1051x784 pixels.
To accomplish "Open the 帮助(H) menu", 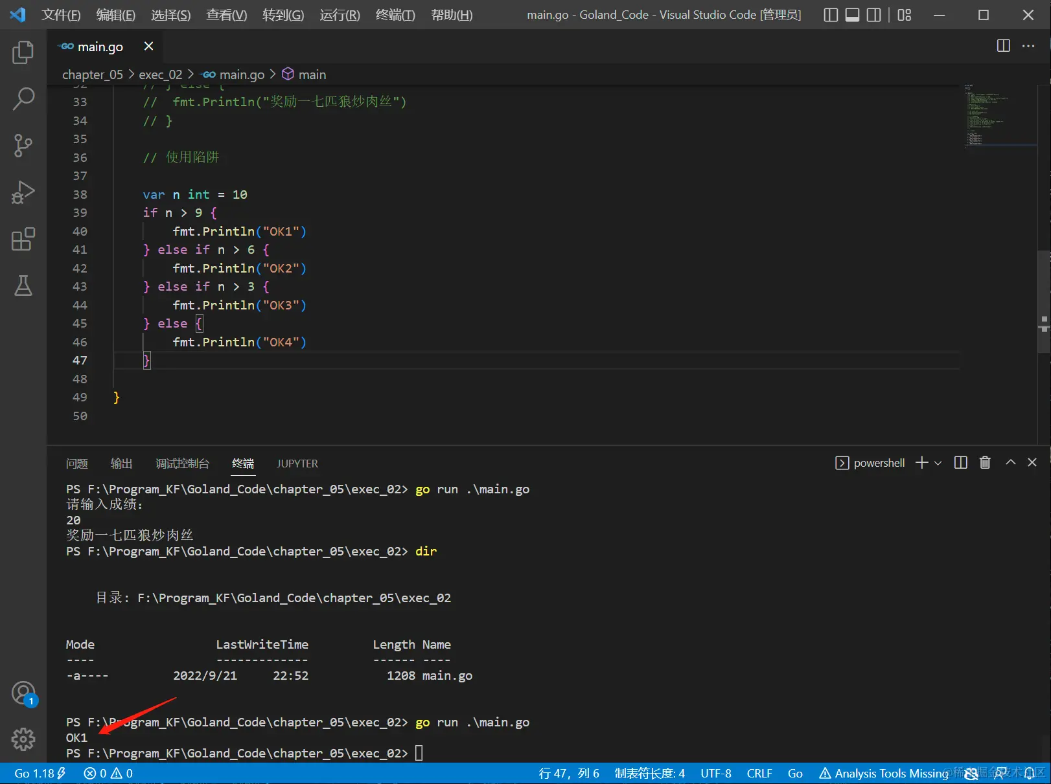I will (452, 15).
